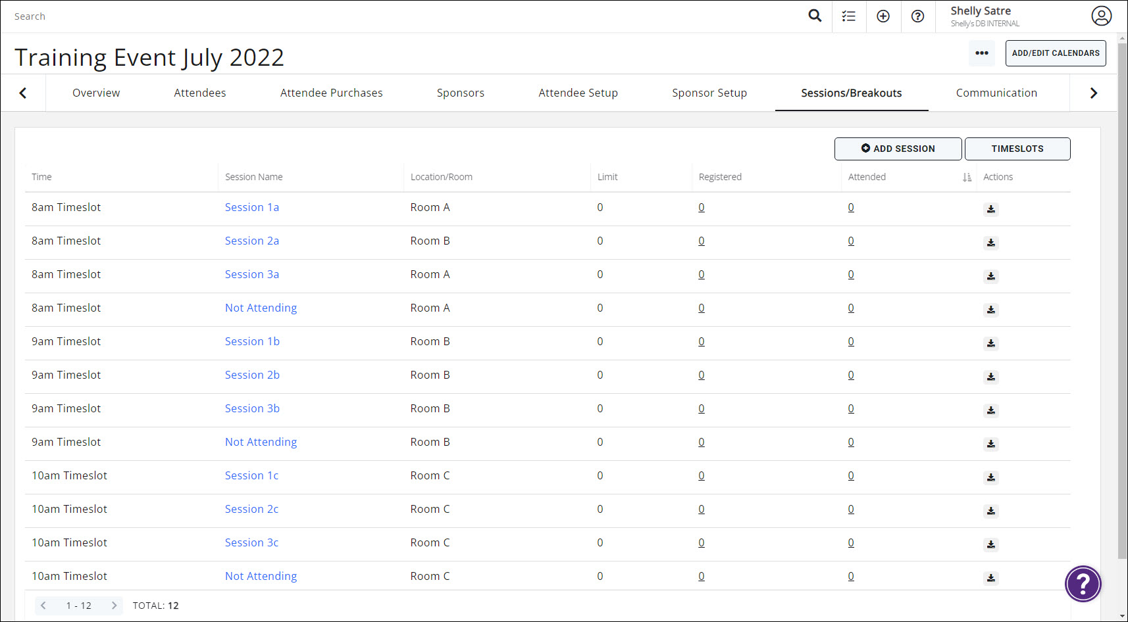Open the task checklist icon

pyautogui.click(x=849, y=16)
